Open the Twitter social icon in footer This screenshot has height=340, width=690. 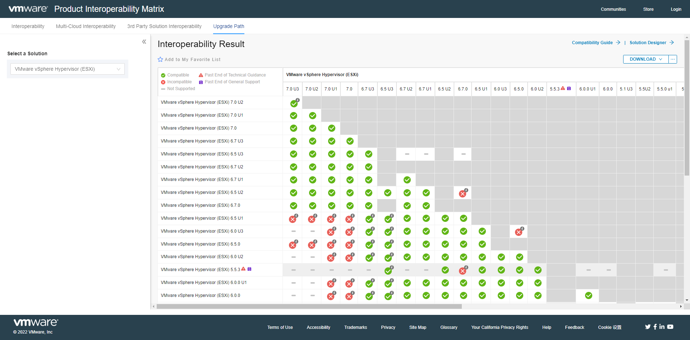click(648, 327)
